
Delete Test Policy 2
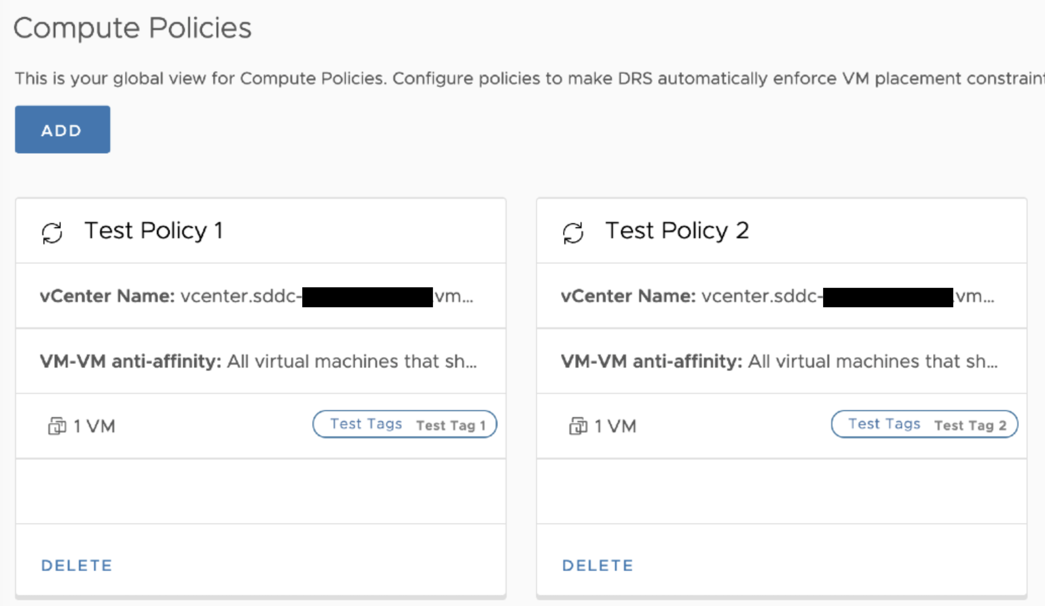coord(597,565)
